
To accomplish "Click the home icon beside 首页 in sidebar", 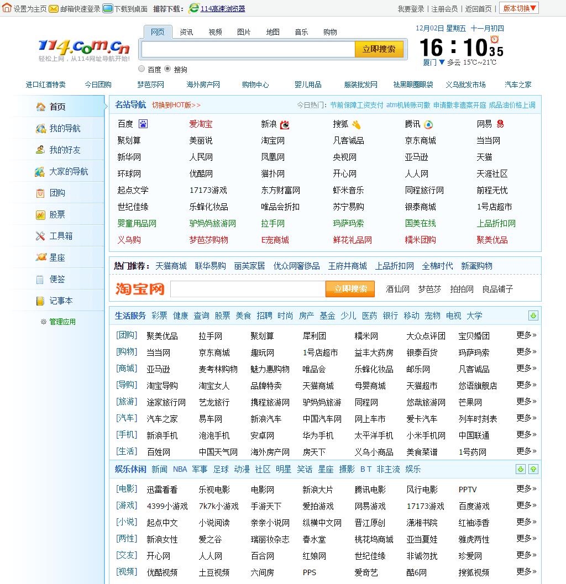I will [40, 107].
